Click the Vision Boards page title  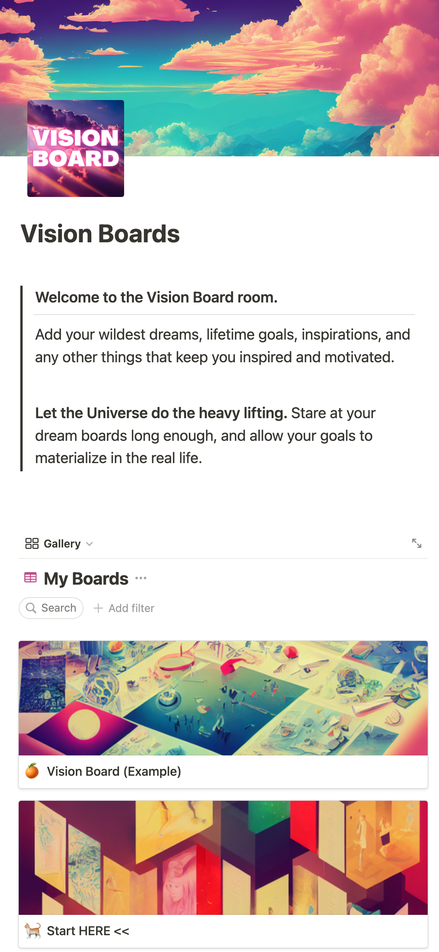click(x=100, y=234)
